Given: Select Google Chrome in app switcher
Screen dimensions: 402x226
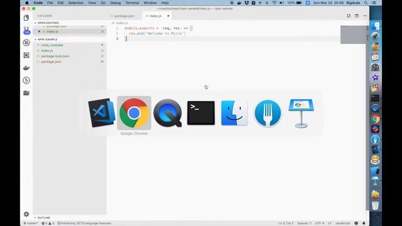Looking at the screenshot, I should coord(134,113).
